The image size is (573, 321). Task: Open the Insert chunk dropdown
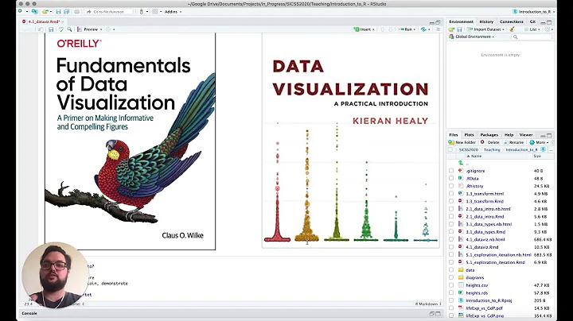364,29
